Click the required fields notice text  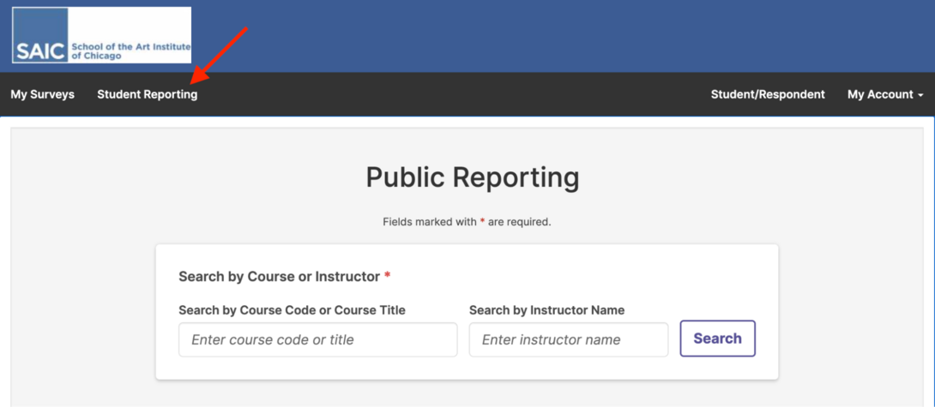(467, 222)
